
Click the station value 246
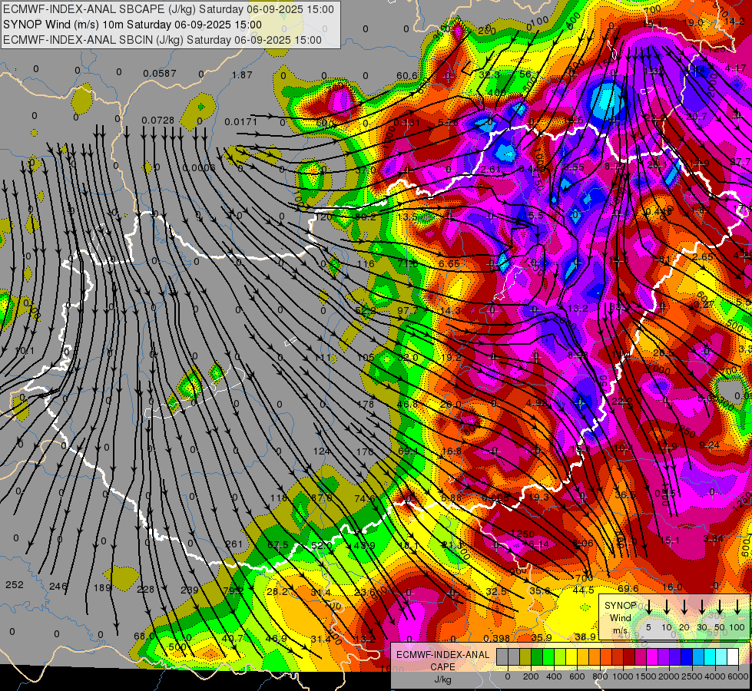[x=58, y=586]
